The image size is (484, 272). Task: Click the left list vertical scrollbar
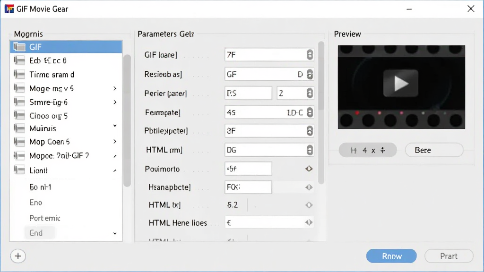click(x=127, y=120)
